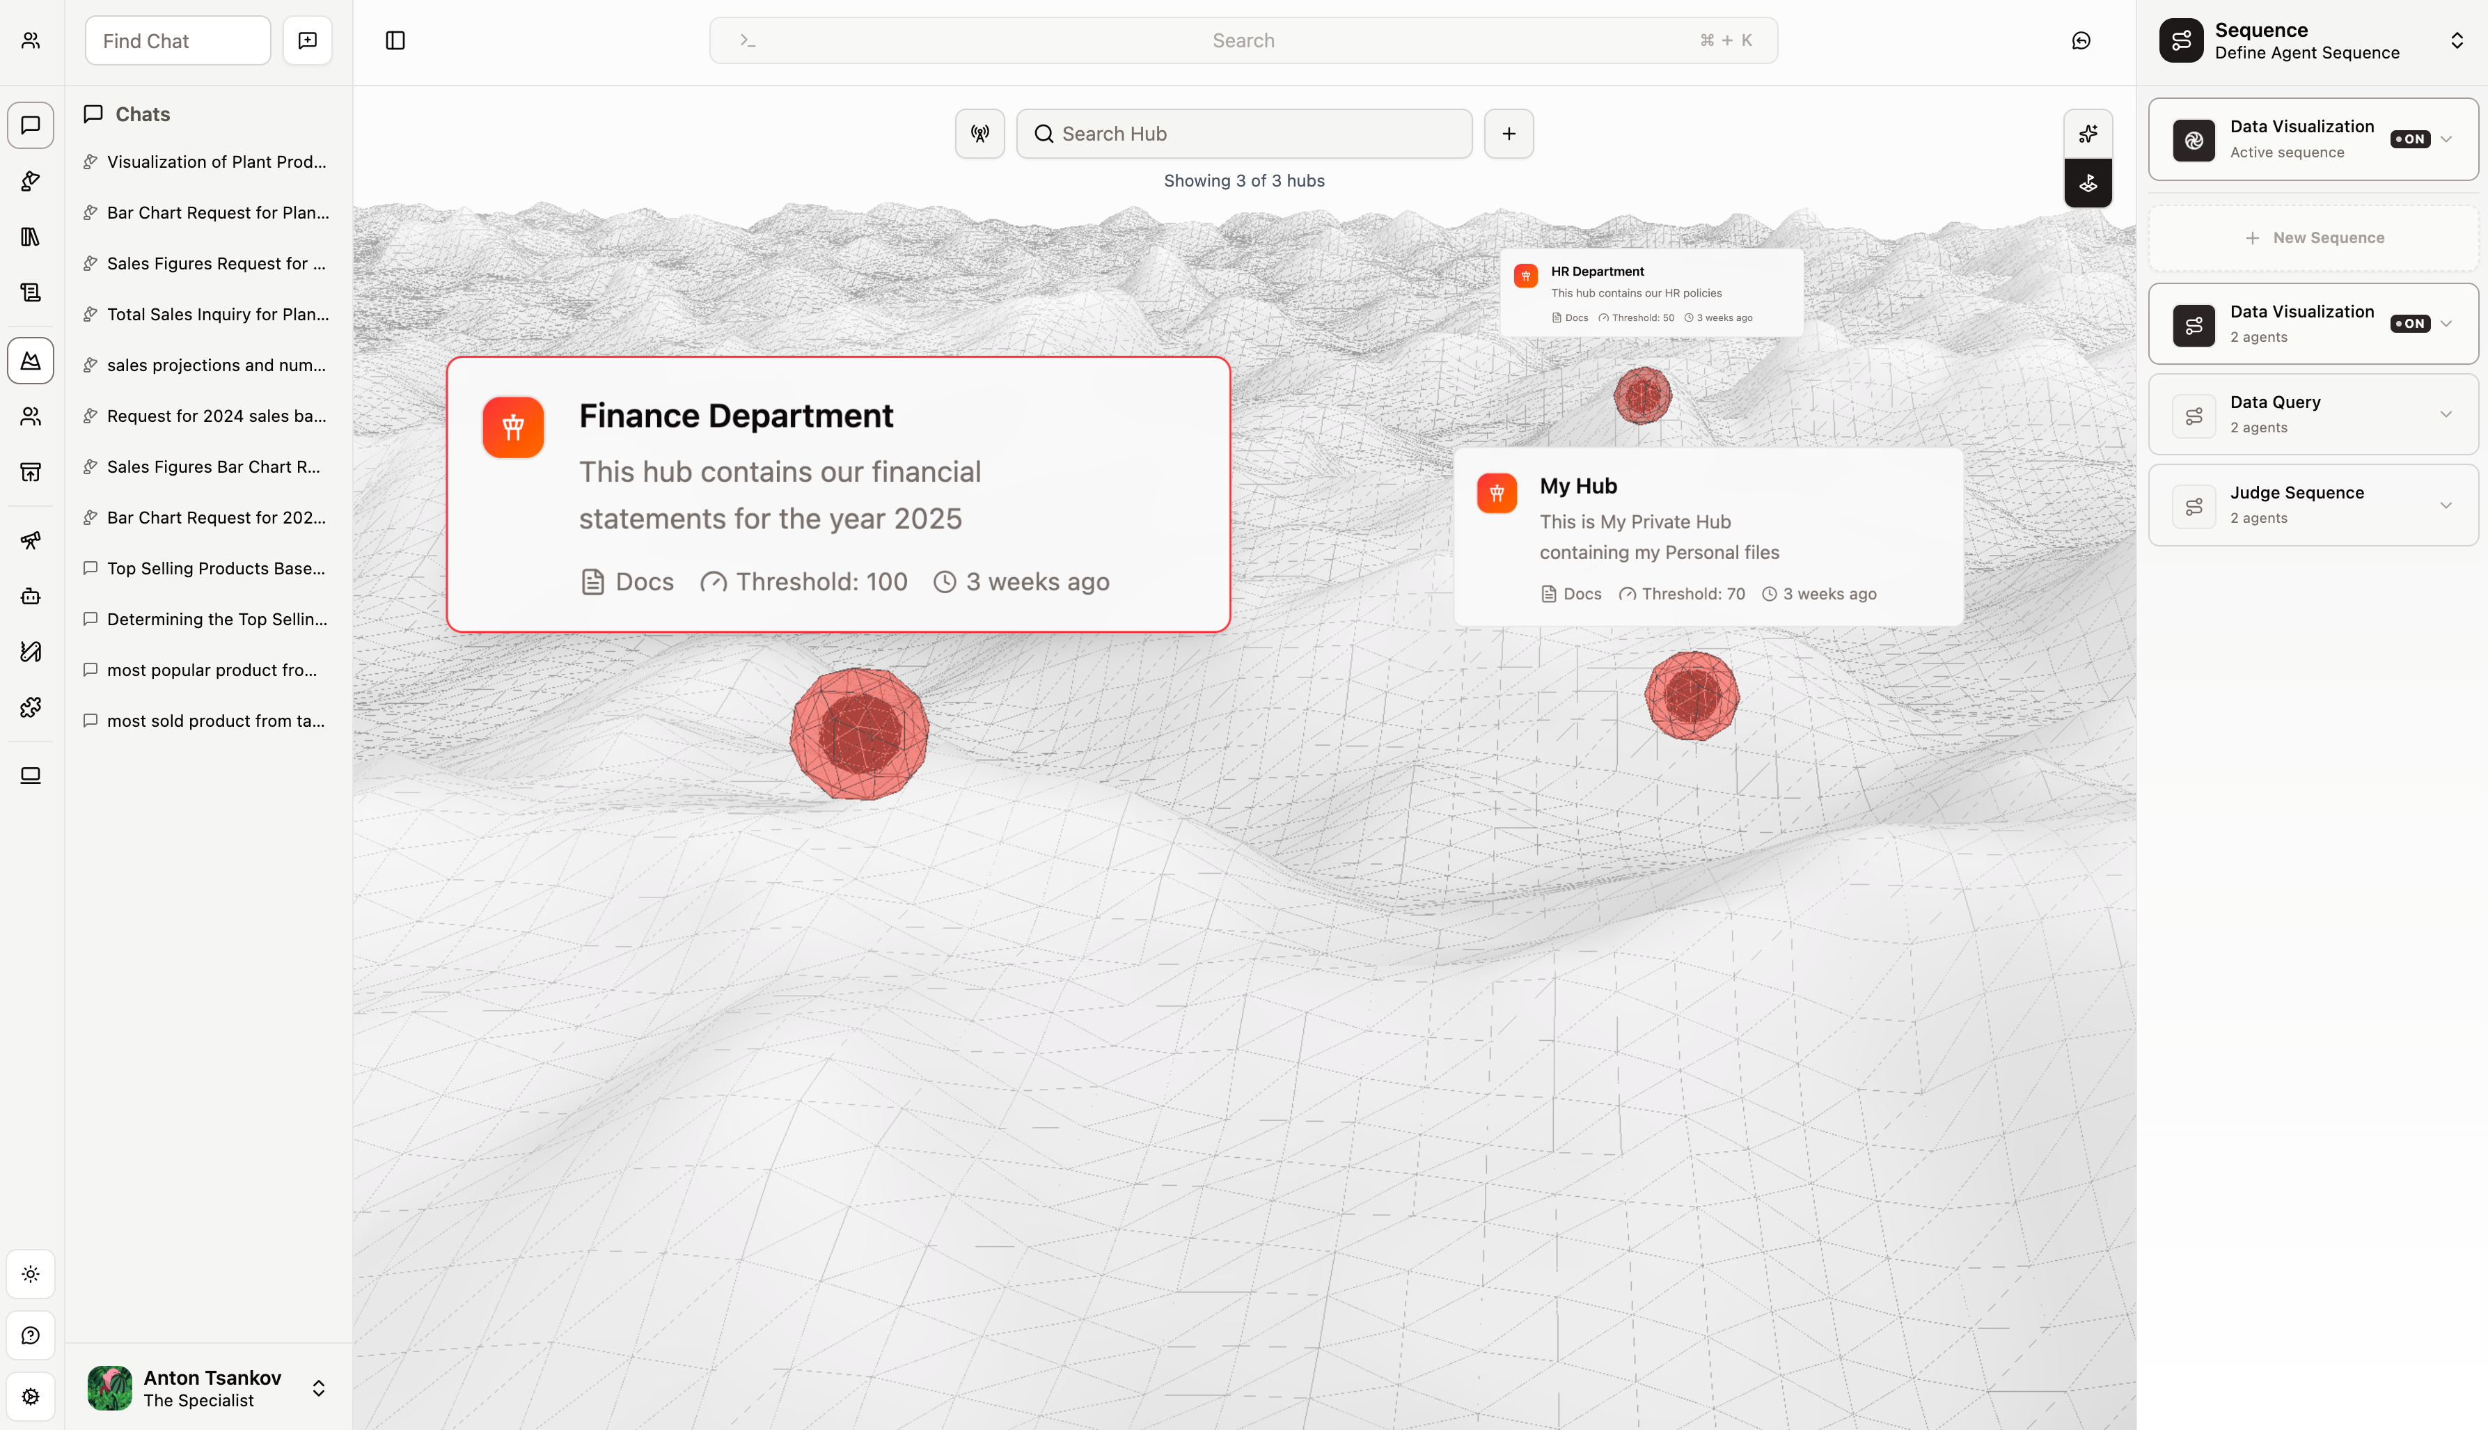
Task: Toggle ON badge of Data Visualization 2 agents
Action: point(2409,323)
